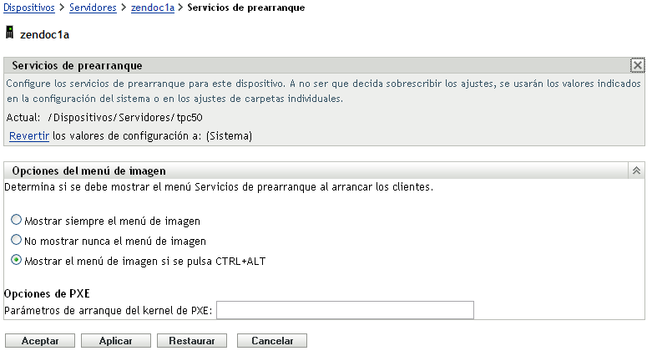Click the Opciones de PXE heading
The height and width of the screenshot is (351, 652).
[x=47, y=293]
